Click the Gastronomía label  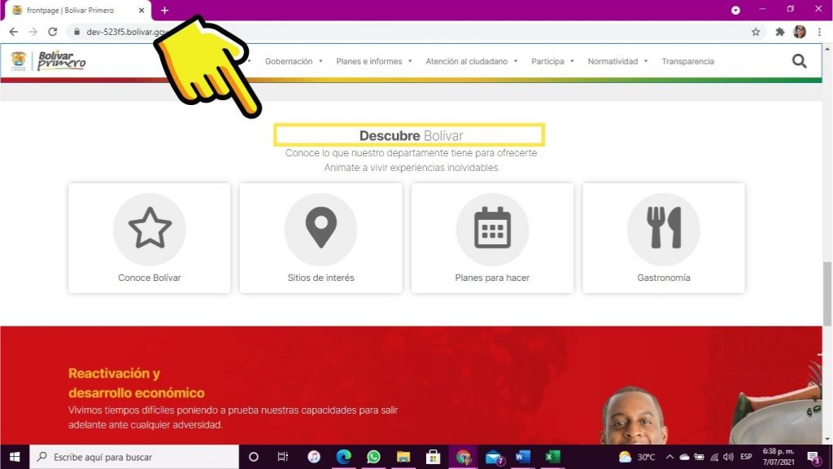pyautogui.click(x=664, y=278)
